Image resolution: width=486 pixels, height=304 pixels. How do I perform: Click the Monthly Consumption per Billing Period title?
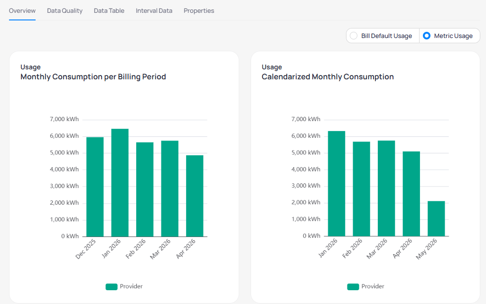[93, 76]
